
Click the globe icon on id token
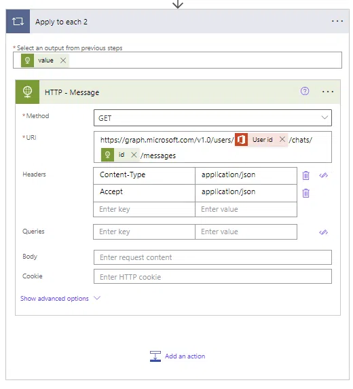(107, 155)
